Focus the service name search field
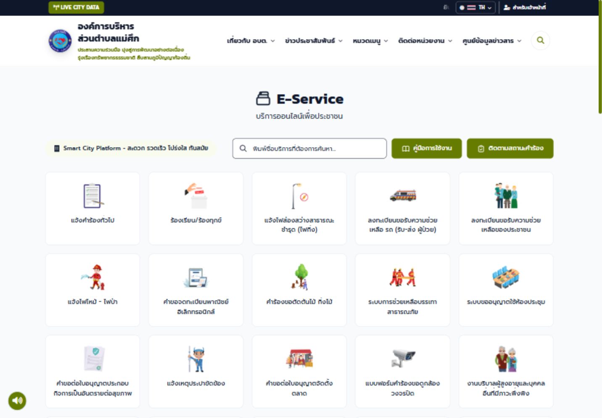This screenshot has height=418, width=602. [309, 148]
